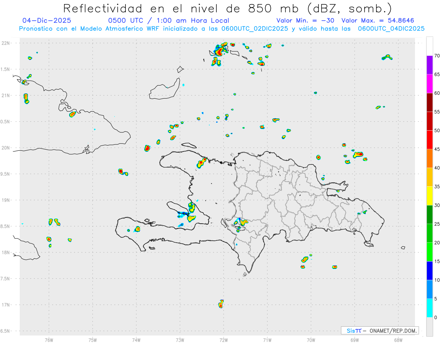447x345 pixels.
Task: Select the light blue 5-10 dBZ swatch
Action: click(429, 289)
